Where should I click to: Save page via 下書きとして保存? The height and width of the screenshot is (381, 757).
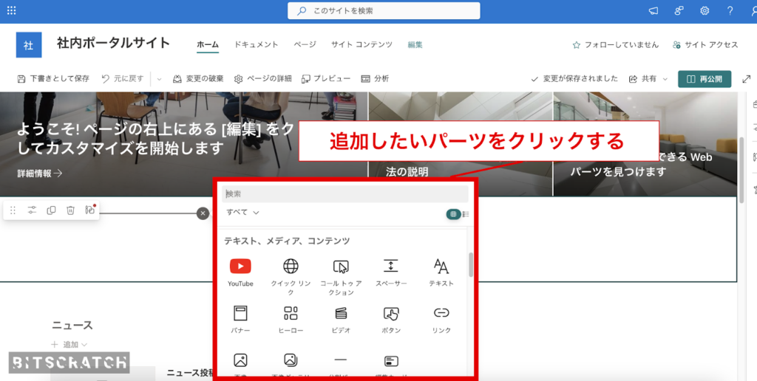tap(52, 78)
